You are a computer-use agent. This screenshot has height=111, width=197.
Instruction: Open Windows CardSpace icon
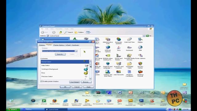tap(129, 73)
